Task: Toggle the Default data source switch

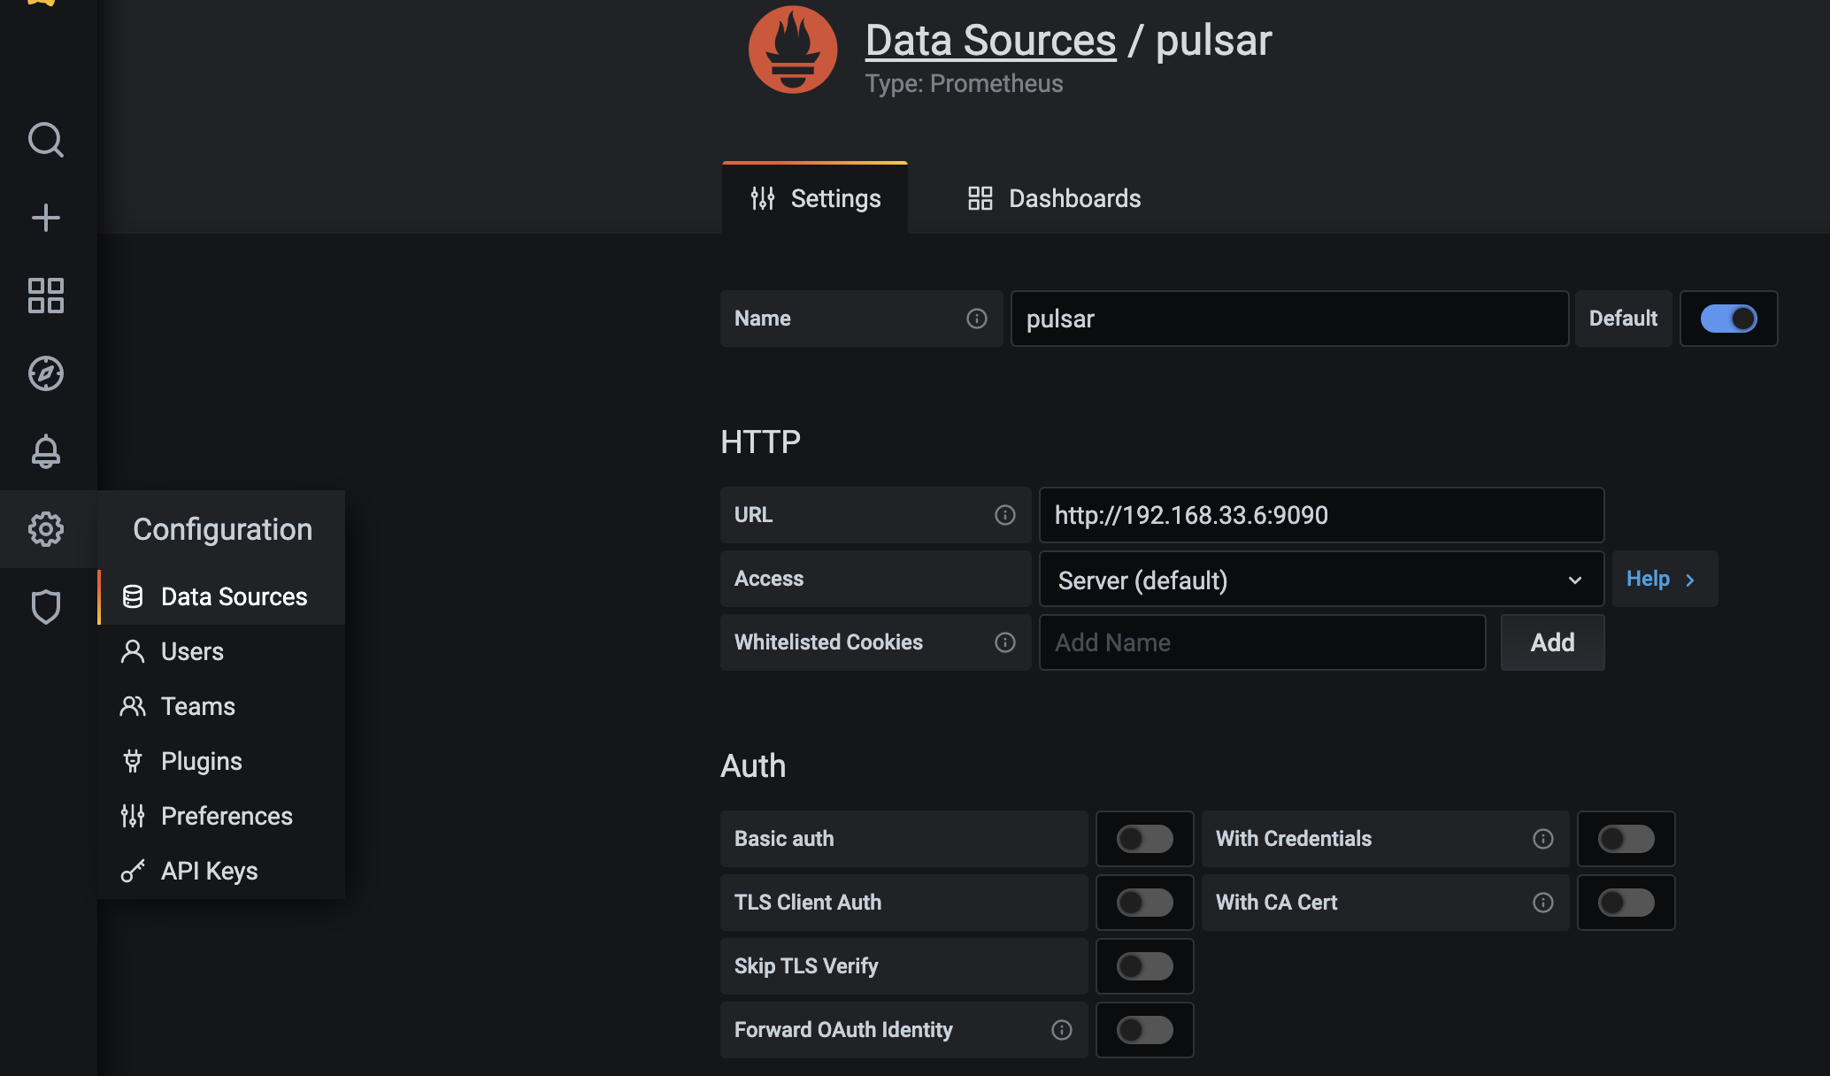Action: [1728, 319]
